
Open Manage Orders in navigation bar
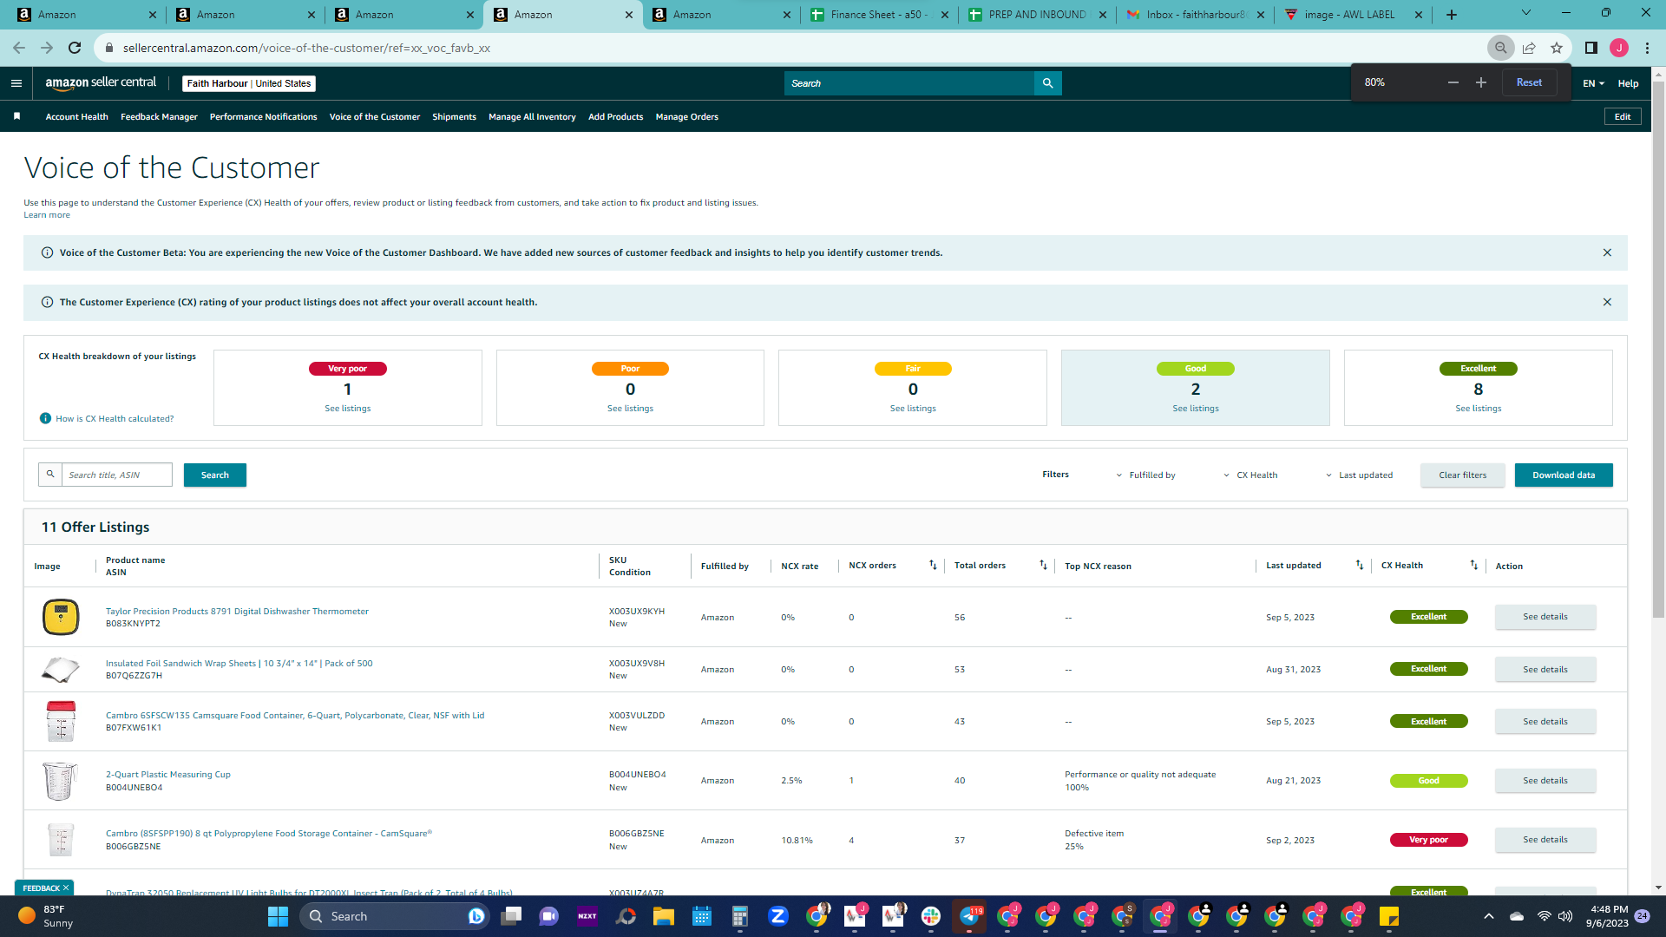click(687, 116)
